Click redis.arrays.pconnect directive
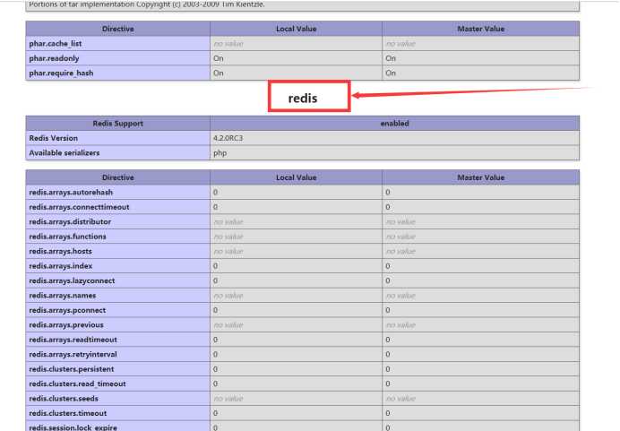Screen dimensions: 620x431 (67, 310)
